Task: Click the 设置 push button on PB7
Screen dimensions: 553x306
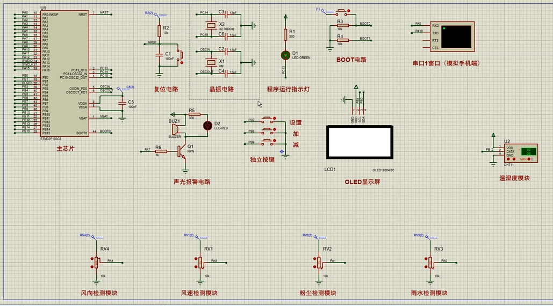Action: click(268, 120)
